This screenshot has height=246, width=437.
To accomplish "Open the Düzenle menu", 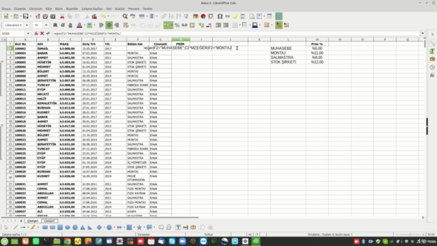I will (20, 9).
